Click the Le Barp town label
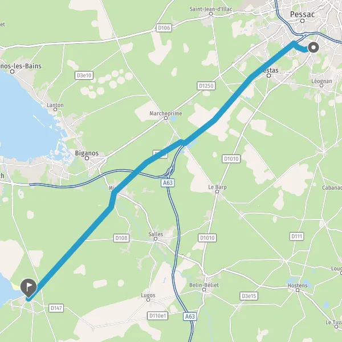The width and height of the screenshot is (342, 342). click(217, 187)
